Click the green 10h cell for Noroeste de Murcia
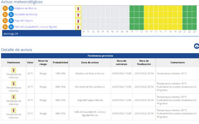The image size is (199, 124). [x=132, y=15]
